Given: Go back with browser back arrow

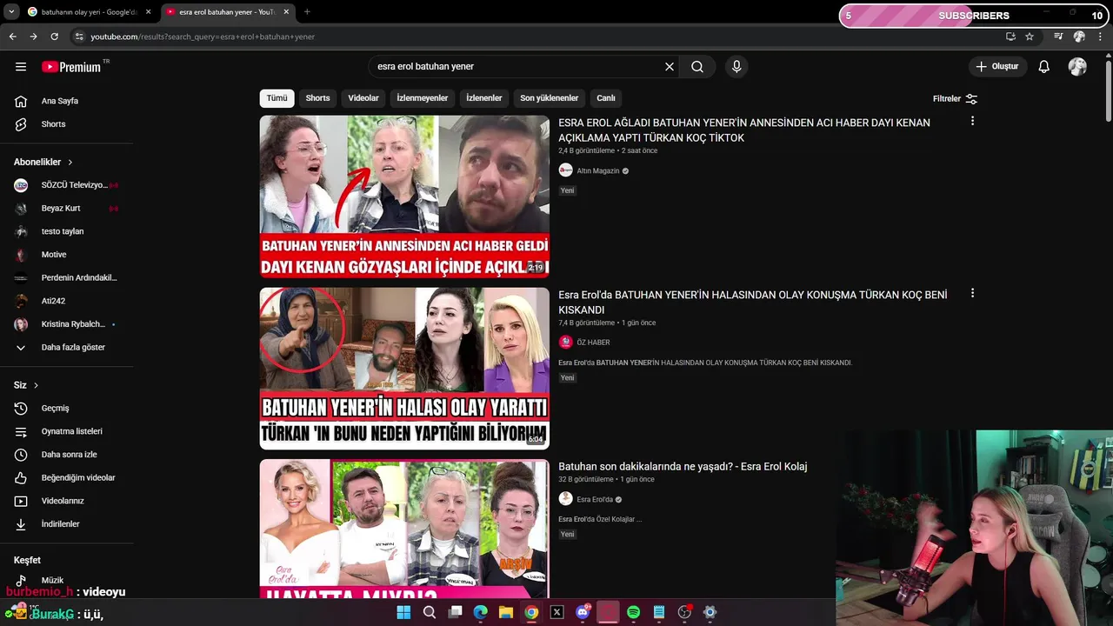Looking at the screenshot, I should 12,37.
